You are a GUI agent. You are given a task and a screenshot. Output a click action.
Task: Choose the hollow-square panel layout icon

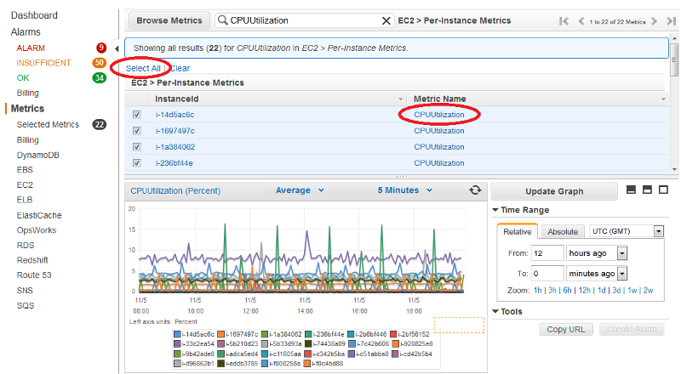[663, 190]
